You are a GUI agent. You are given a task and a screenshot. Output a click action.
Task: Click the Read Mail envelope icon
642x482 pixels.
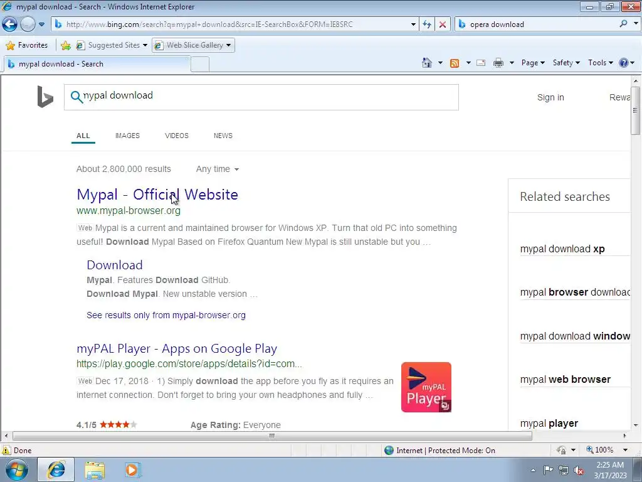(x=481, y=63)
